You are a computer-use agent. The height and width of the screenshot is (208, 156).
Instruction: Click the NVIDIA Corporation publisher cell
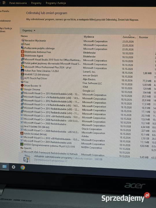[92, 148]
